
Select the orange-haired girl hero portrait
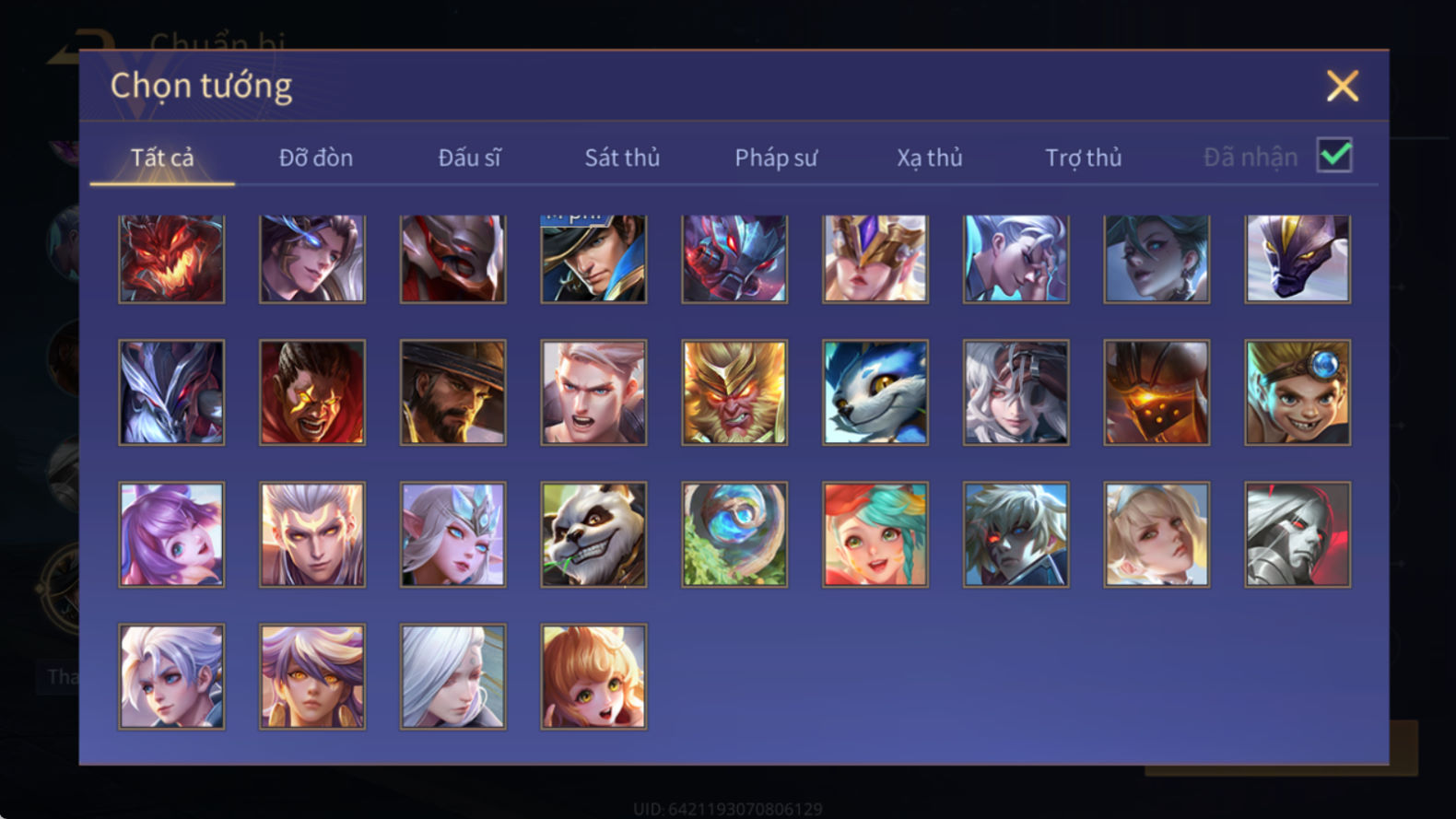[x=593, y=676]
